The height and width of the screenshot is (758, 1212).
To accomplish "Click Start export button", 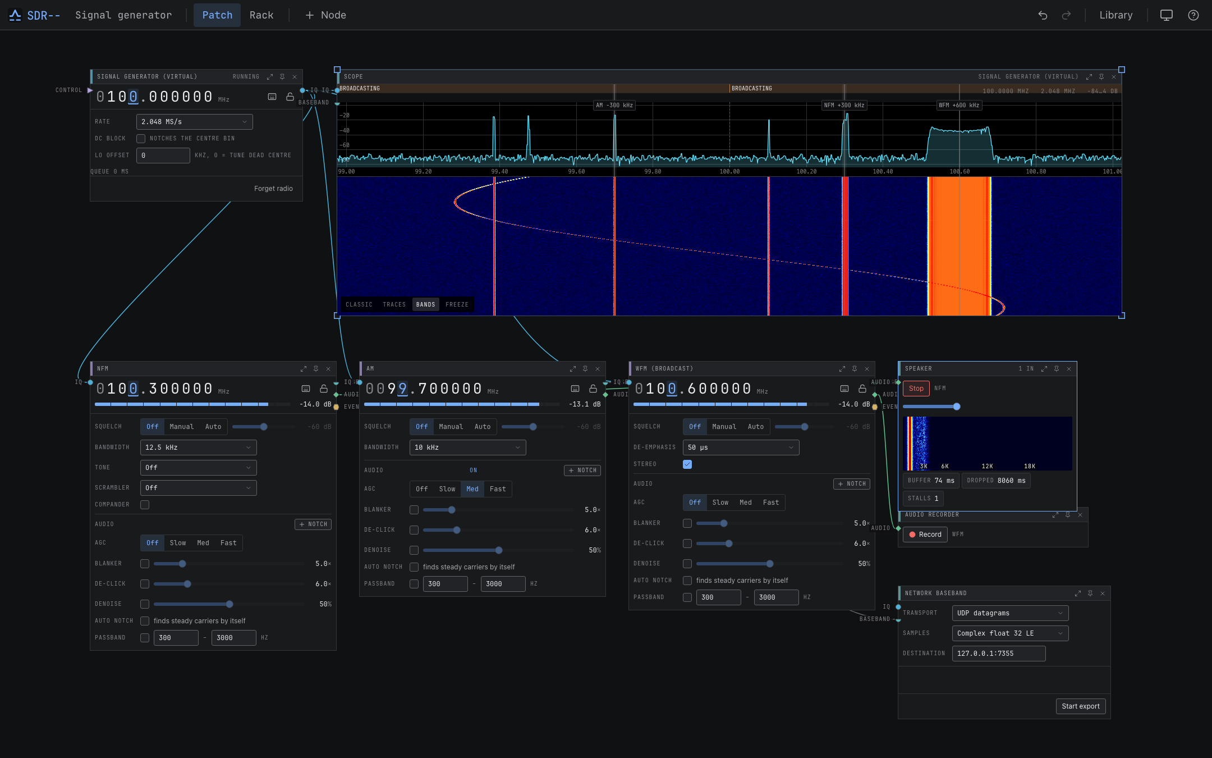I will click(1081, 706).
